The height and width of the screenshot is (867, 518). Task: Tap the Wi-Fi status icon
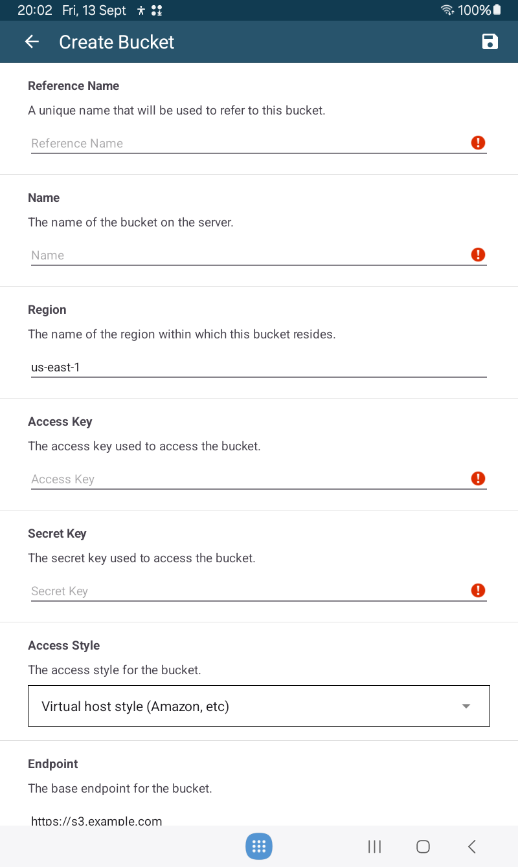[x=447, y=10]
